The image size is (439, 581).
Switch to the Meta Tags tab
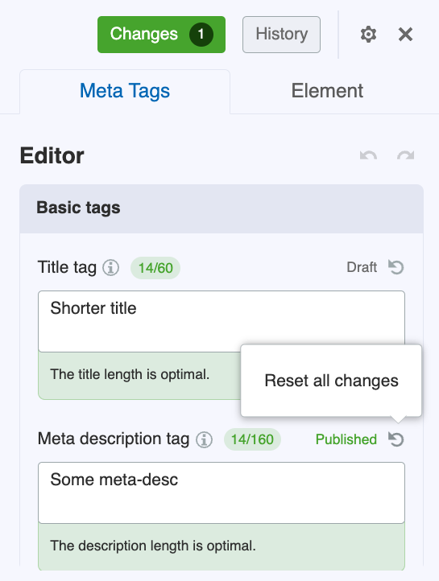pyautogui.click(x=125, y=92)
